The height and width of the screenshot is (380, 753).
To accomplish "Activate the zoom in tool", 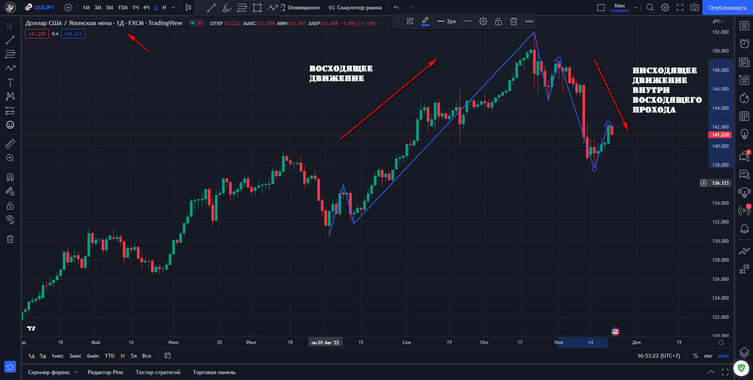I will coord(10,158).
